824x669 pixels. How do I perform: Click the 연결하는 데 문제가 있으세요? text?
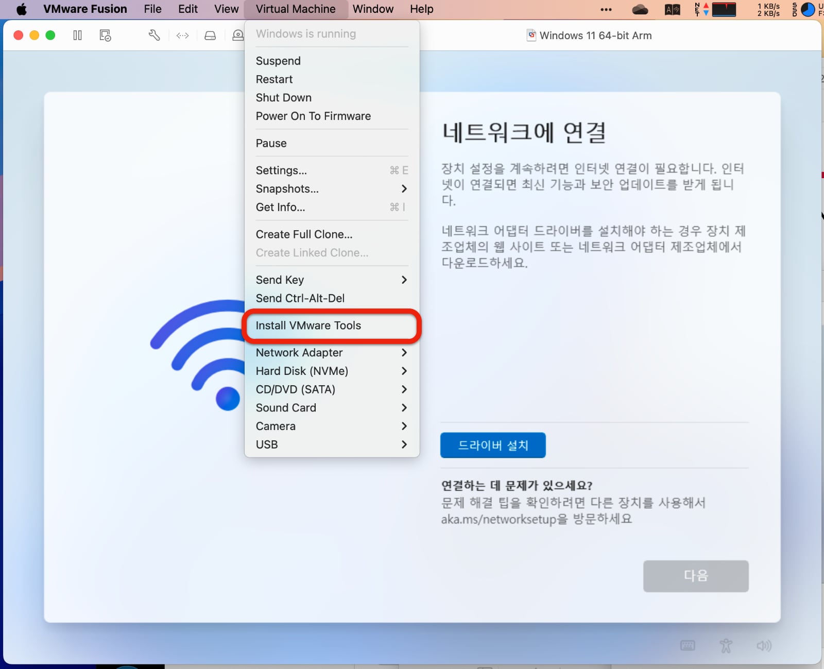tap(517, 485)
